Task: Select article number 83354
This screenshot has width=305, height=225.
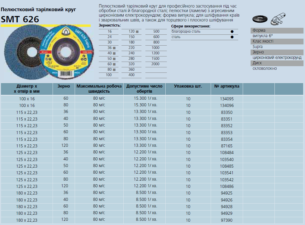Action: (x=227, y=139)
